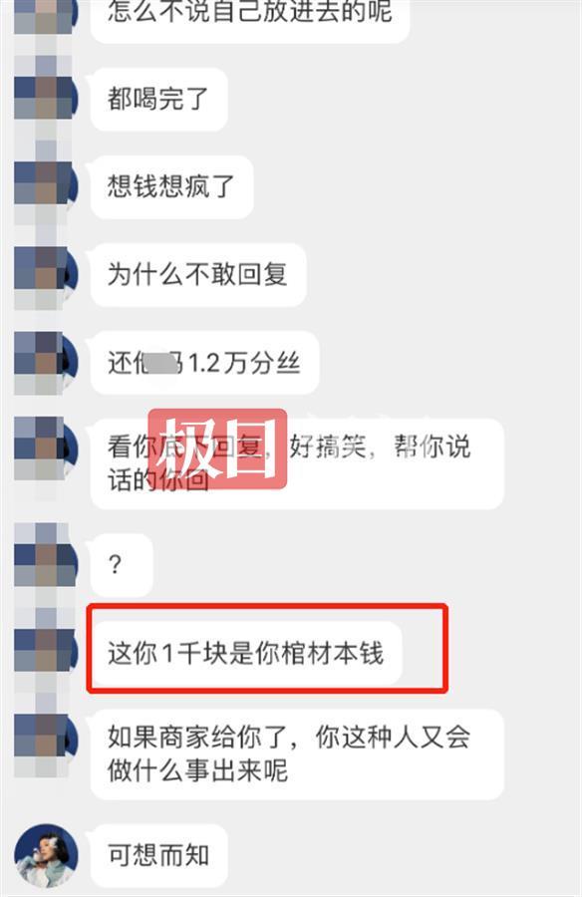582x897 pixels.
Task: Click the "?" message bubble
Action: click(122, 565)
